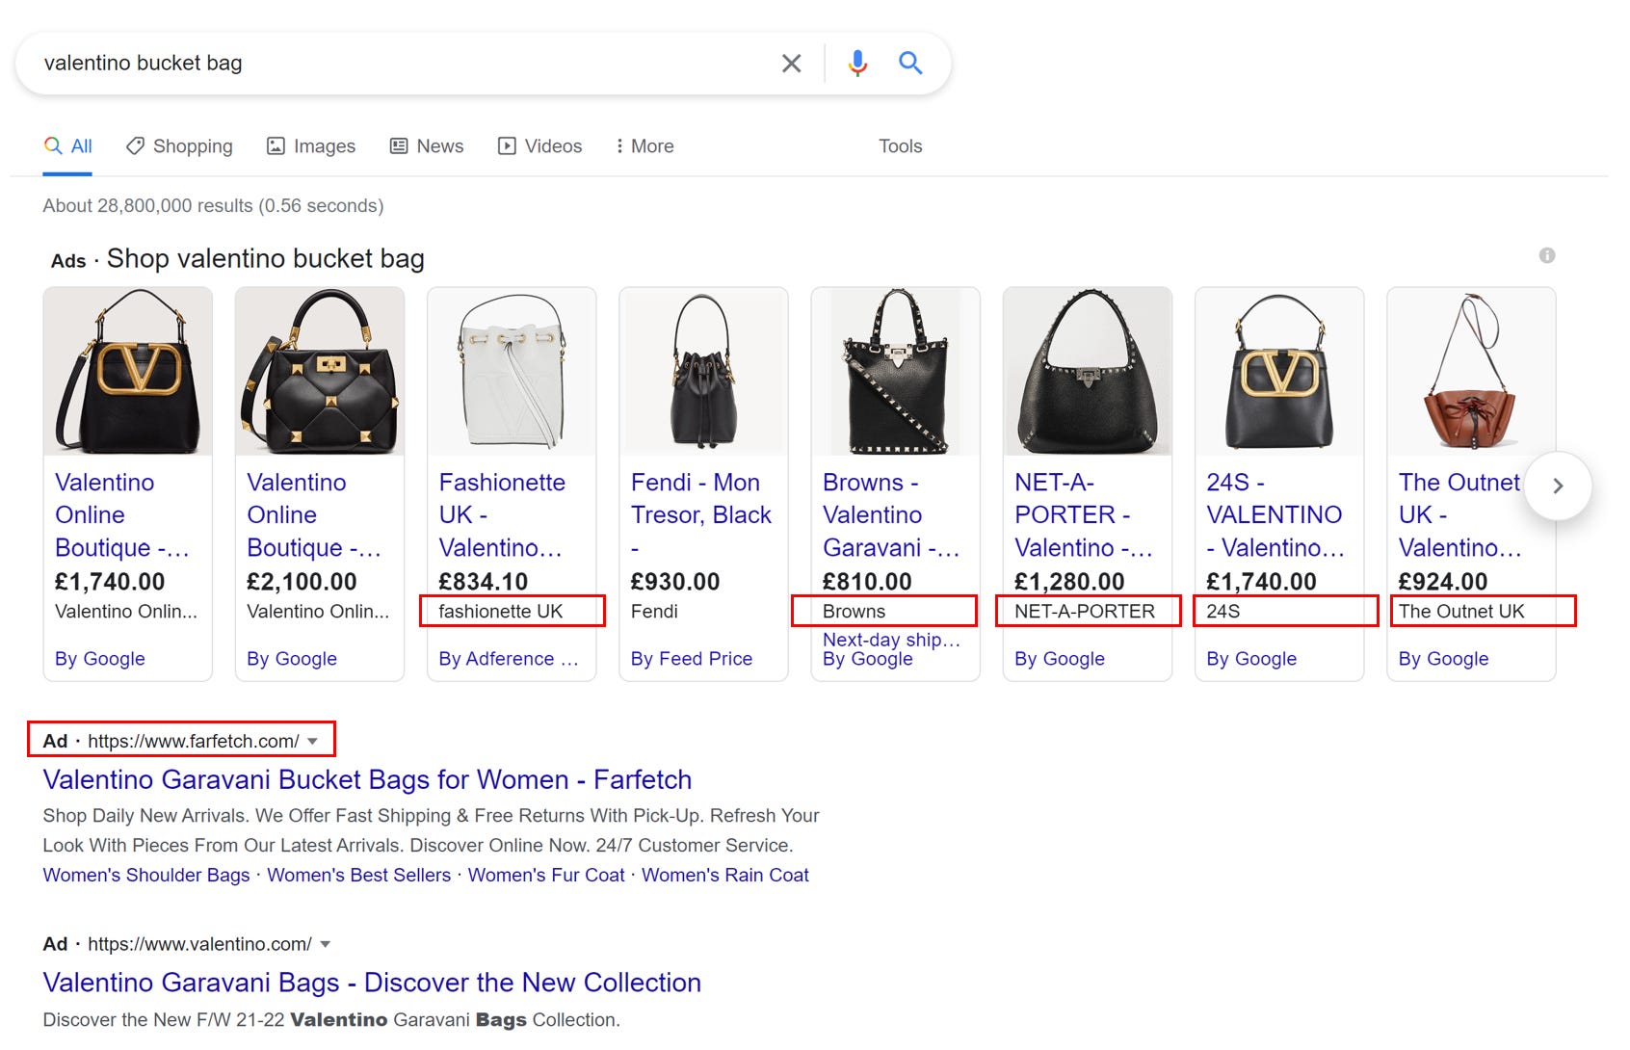Click the £924.00 price on The Outnet listing
1630x1050 pixels.
click(1443, 582)
